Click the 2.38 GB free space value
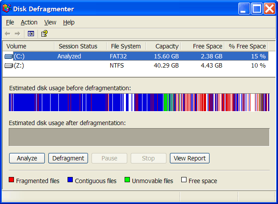Screen dimensions: 278x204 (211, 56)
